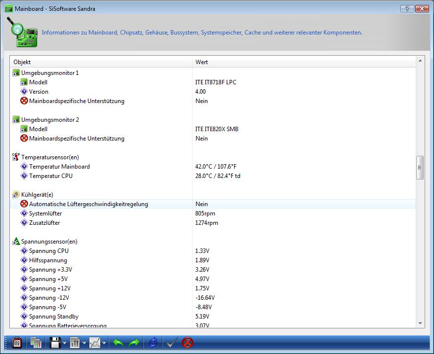
Task: Click the chip icon next to Umgebungsmonitor 1
Action: (16, 73)
